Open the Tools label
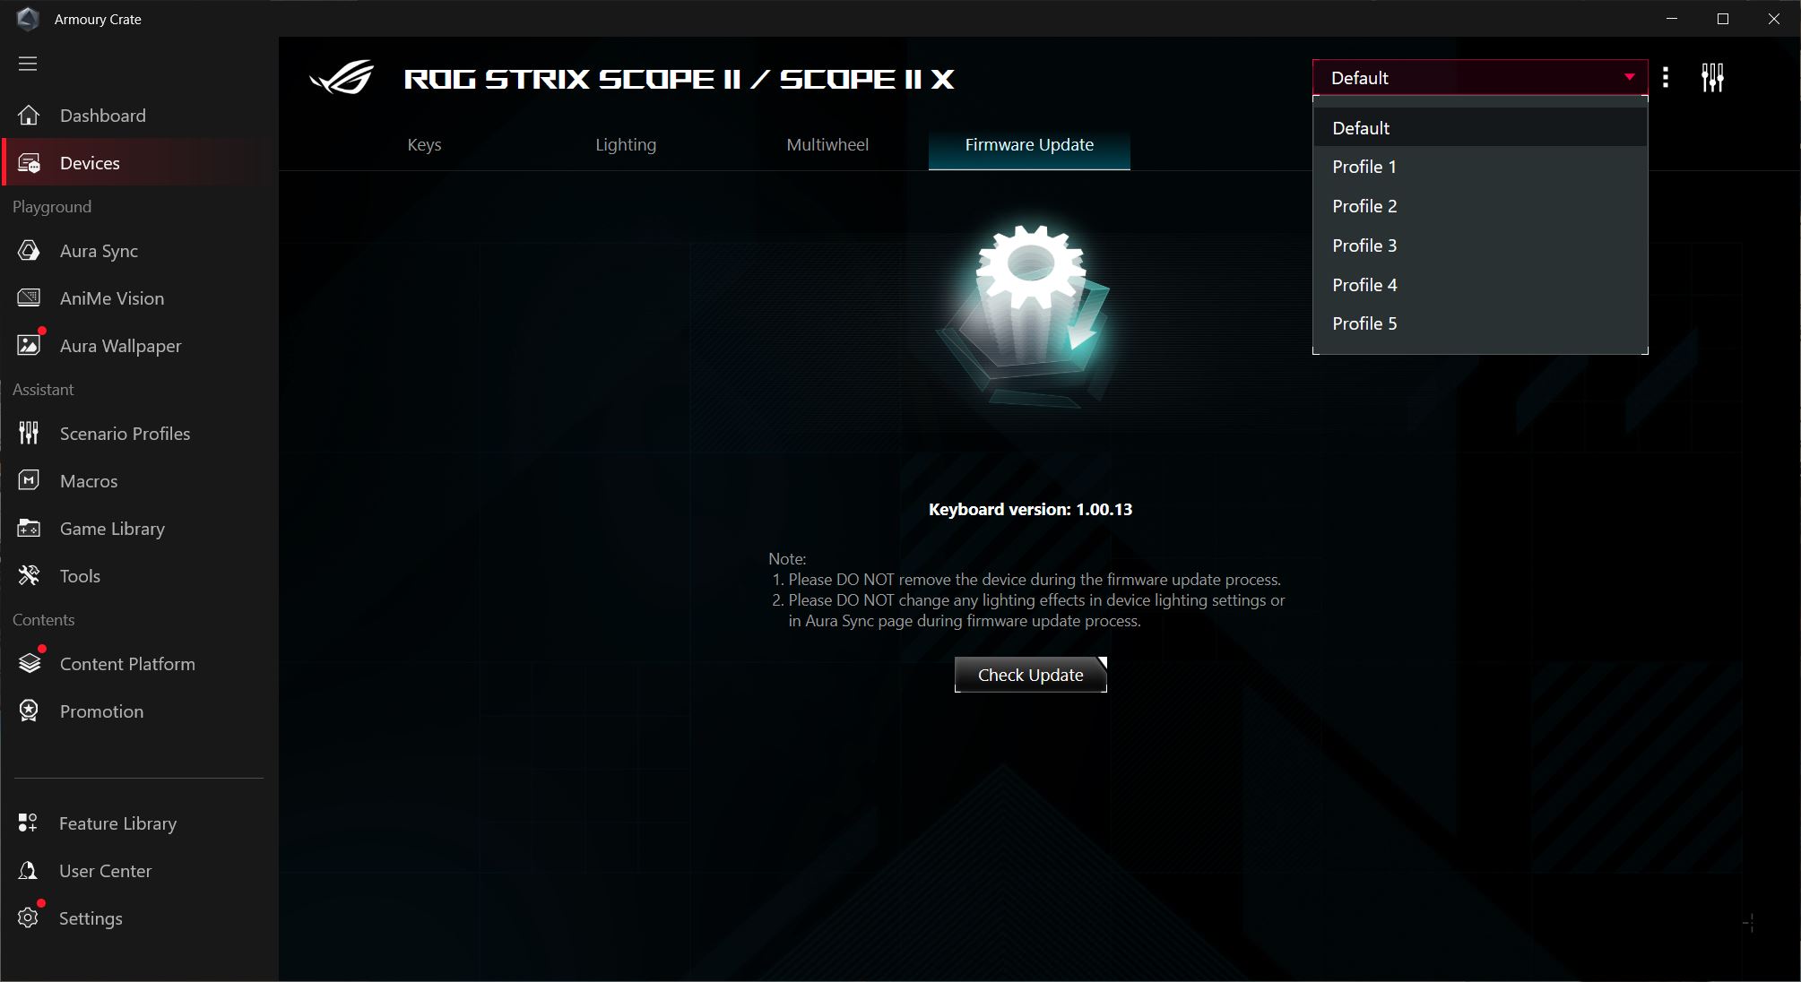Screen dimensions: 1801x982 tap(80, 576)
